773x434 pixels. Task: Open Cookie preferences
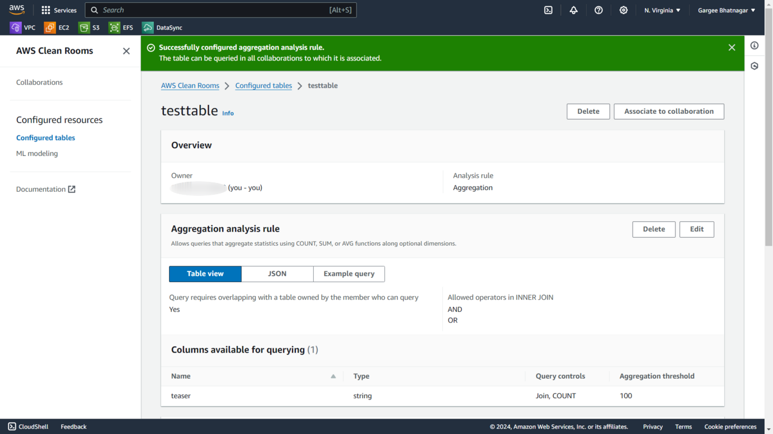pyautogui.click(x=730, y=426)
